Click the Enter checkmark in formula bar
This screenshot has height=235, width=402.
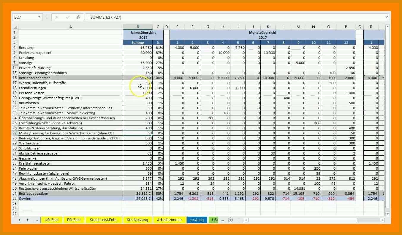point(68,17)
